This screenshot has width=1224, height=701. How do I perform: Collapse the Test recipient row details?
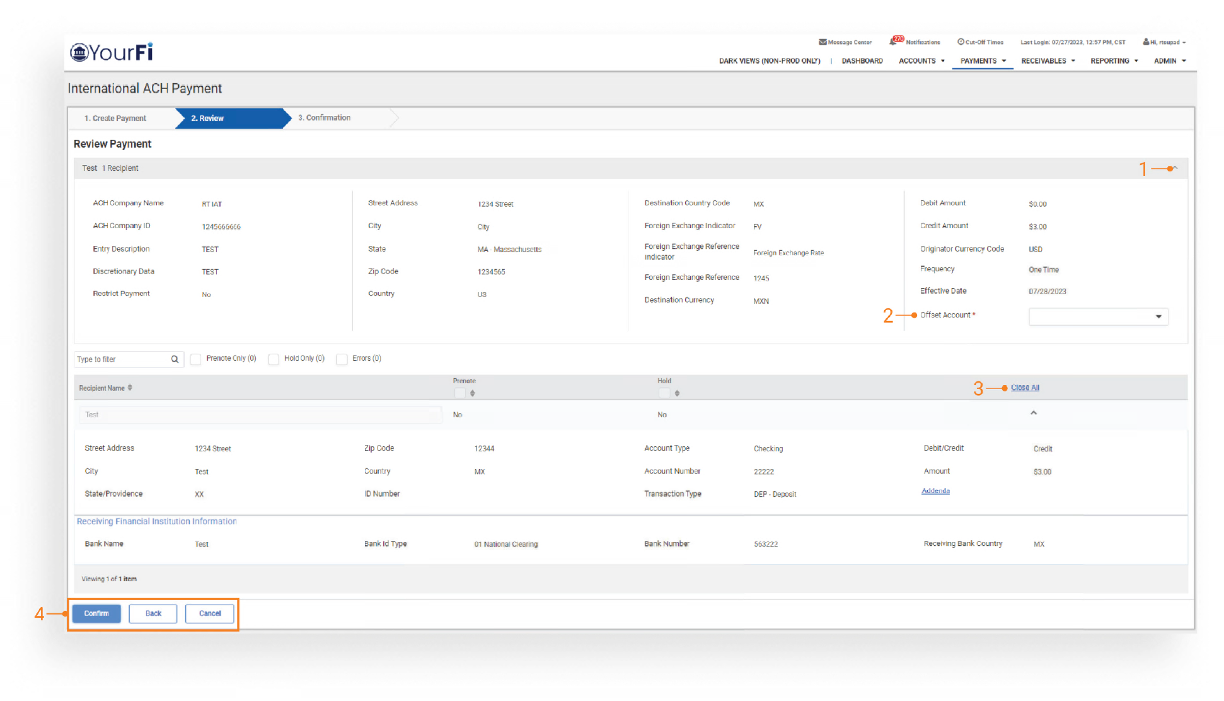[x=1034, y=413]
